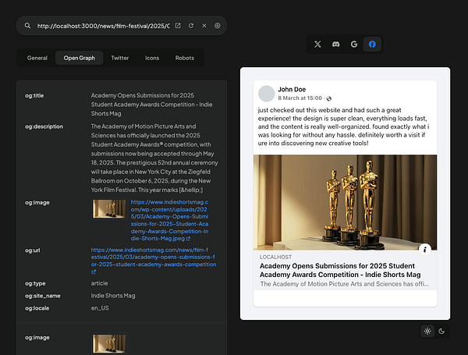The width and height of the screenshot is (468, 355).
Task: Click the og:url label
Action: [x=33, y=250]
